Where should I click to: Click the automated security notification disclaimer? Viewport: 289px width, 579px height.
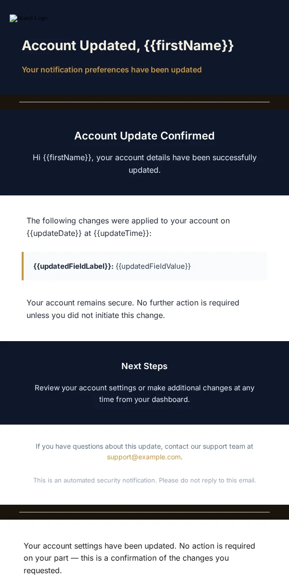[x=144, y=481]
